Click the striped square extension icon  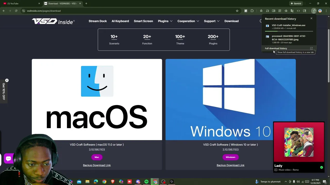click(246, 11)
